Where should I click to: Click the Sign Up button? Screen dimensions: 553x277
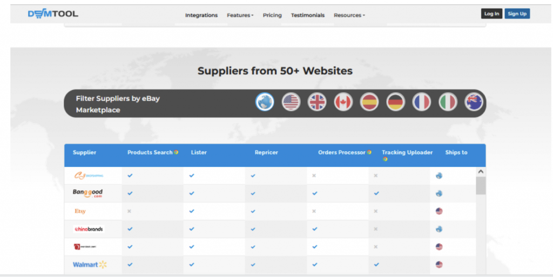(517, 13)
